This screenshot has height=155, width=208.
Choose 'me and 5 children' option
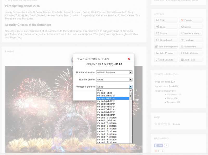[x=113, y=104]
